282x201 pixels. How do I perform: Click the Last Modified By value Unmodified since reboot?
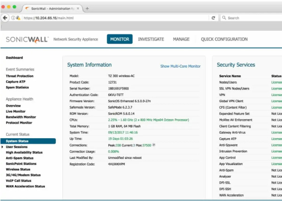[125, 158]
